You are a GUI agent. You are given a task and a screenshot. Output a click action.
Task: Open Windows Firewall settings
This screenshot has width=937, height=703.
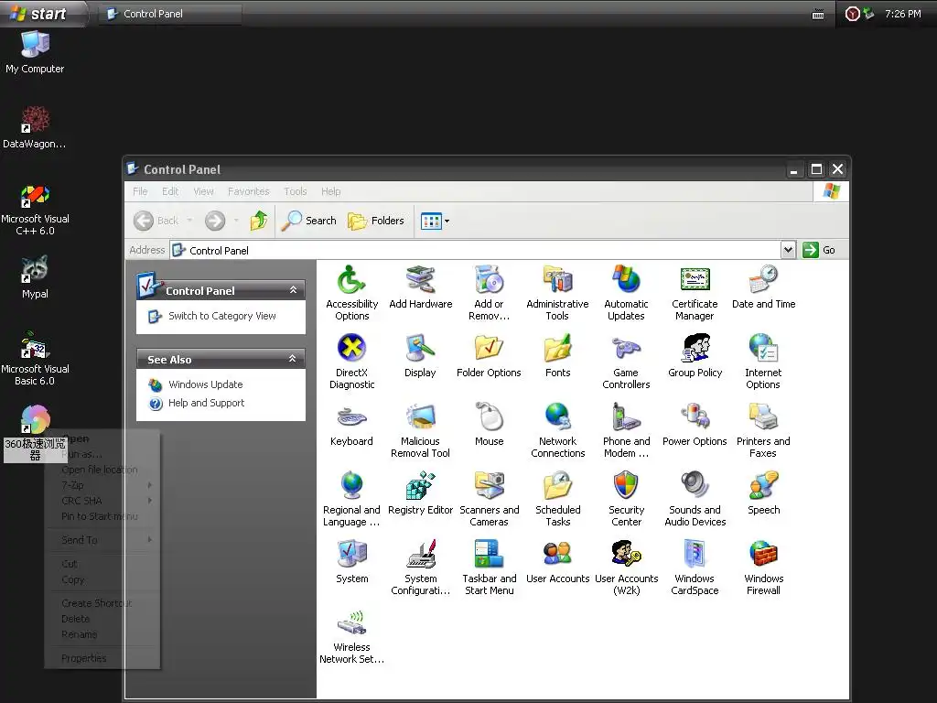(763, 568)
